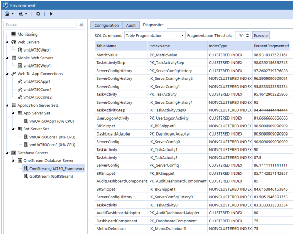The width and height of the screenshot is (293, 234).
Task: Click the Web Servers globe icon
Action: tap(13, 42)
